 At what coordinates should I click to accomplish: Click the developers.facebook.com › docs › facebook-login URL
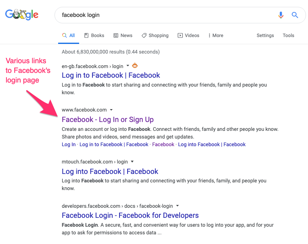pyautogui.click(x=117, y=206)
